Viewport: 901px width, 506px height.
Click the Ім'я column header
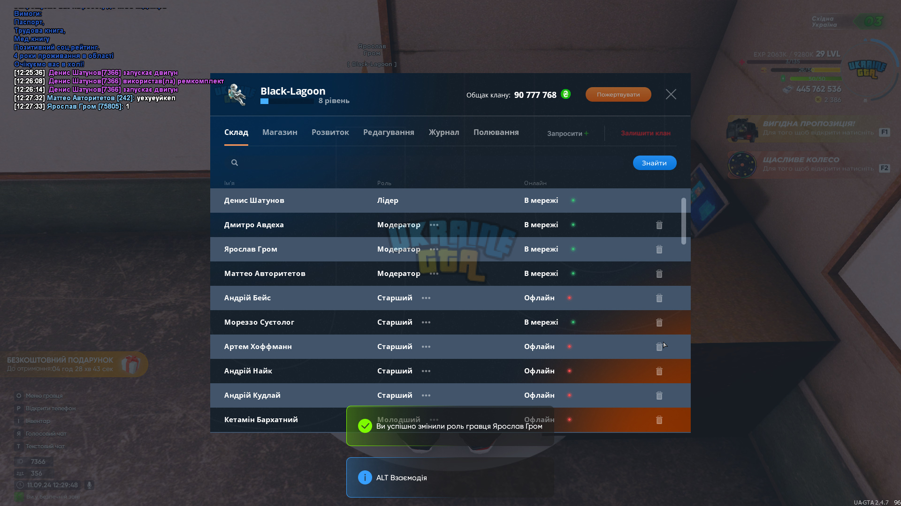pos(229,183)
